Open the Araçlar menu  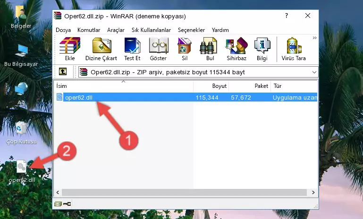click(x=116, y=30)
